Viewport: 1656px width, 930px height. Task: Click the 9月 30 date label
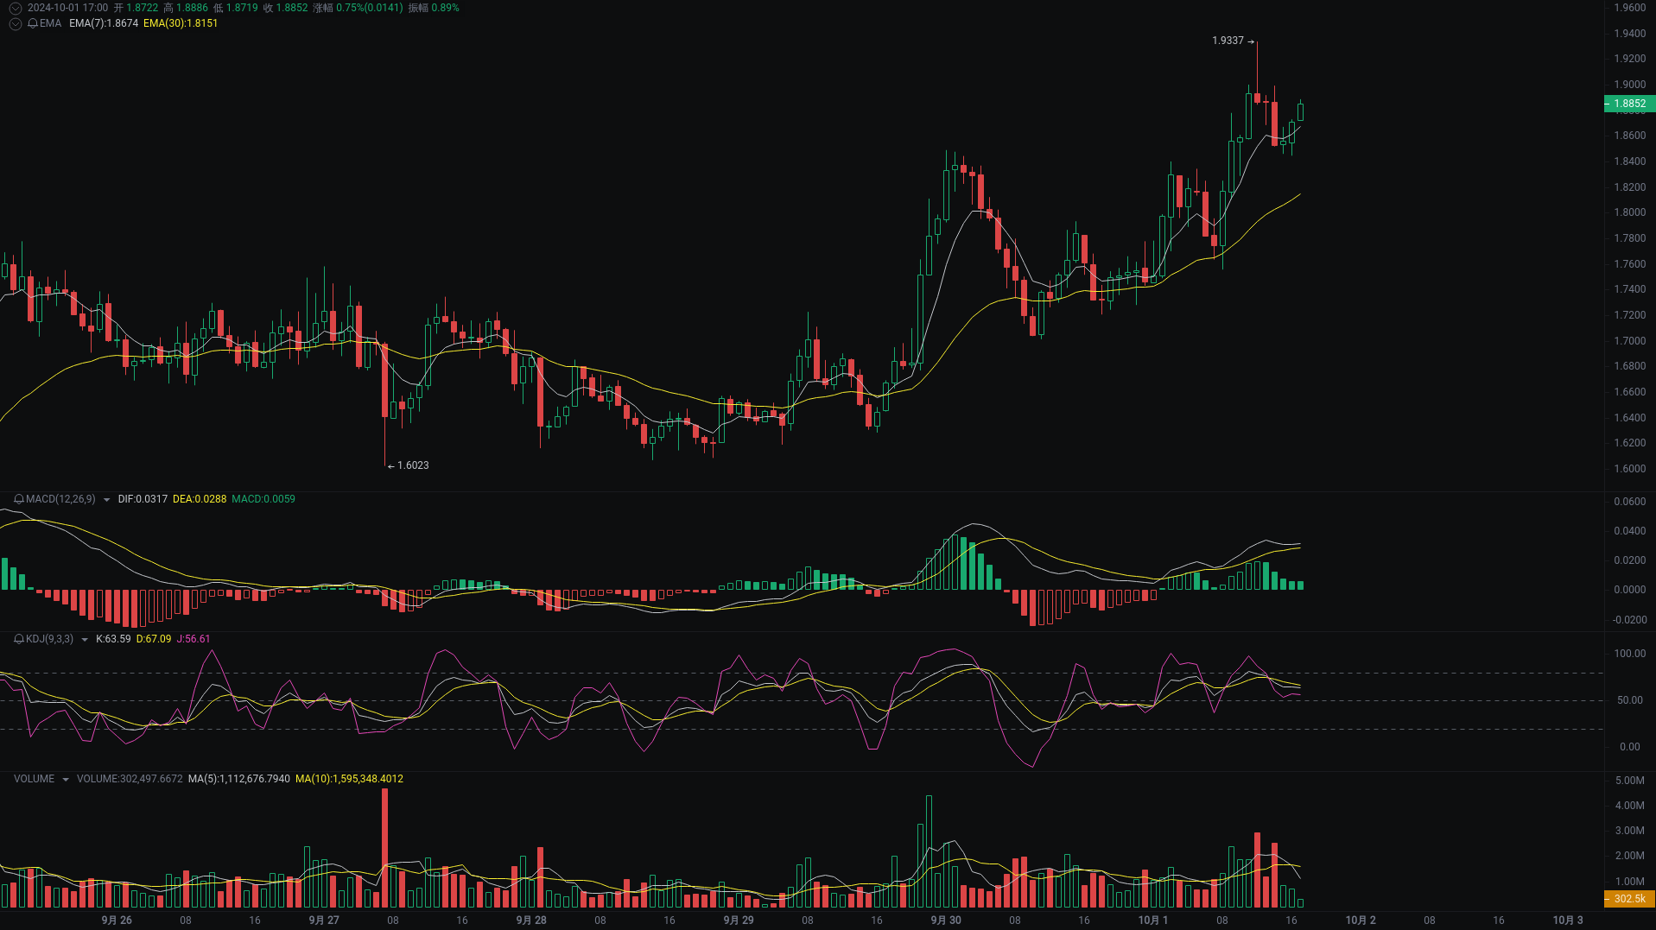946,921
